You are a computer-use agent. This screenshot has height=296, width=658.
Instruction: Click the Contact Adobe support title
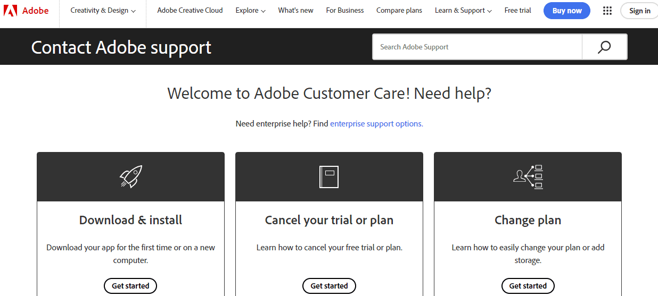point(121,47)
